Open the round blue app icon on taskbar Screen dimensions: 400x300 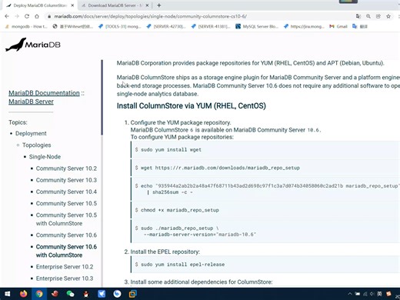tap(117, 294)
